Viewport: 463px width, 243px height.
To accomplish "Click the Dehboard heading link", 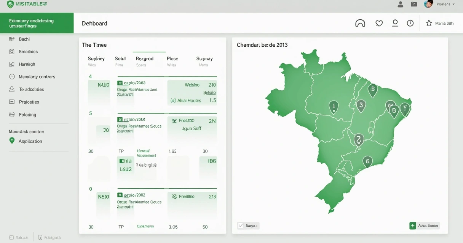I will [94, 23].
